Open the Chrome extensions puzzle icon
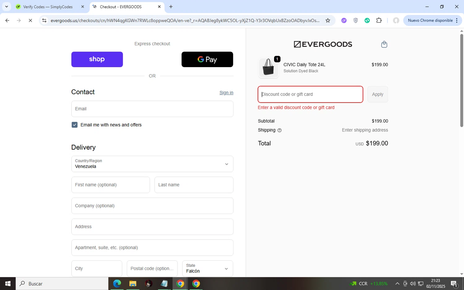 pyautogui.click(x=379, y=20)
